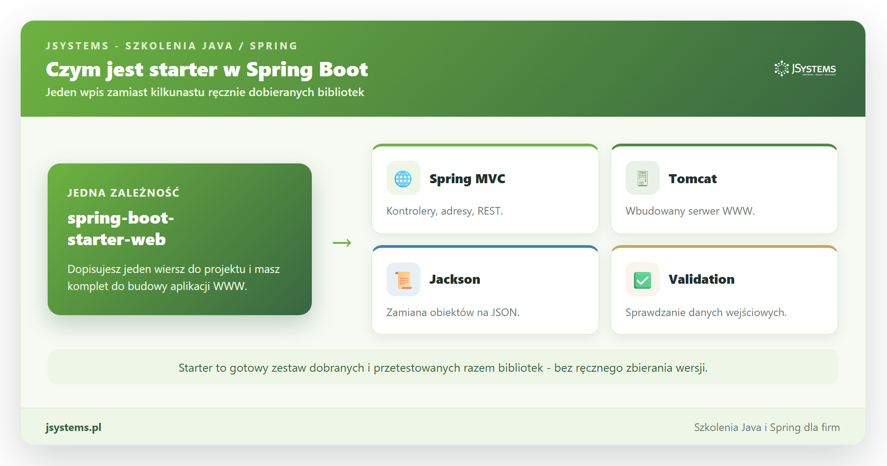Click the text 'Sprawdzanie danych wejściowych.'

(706, 312)
